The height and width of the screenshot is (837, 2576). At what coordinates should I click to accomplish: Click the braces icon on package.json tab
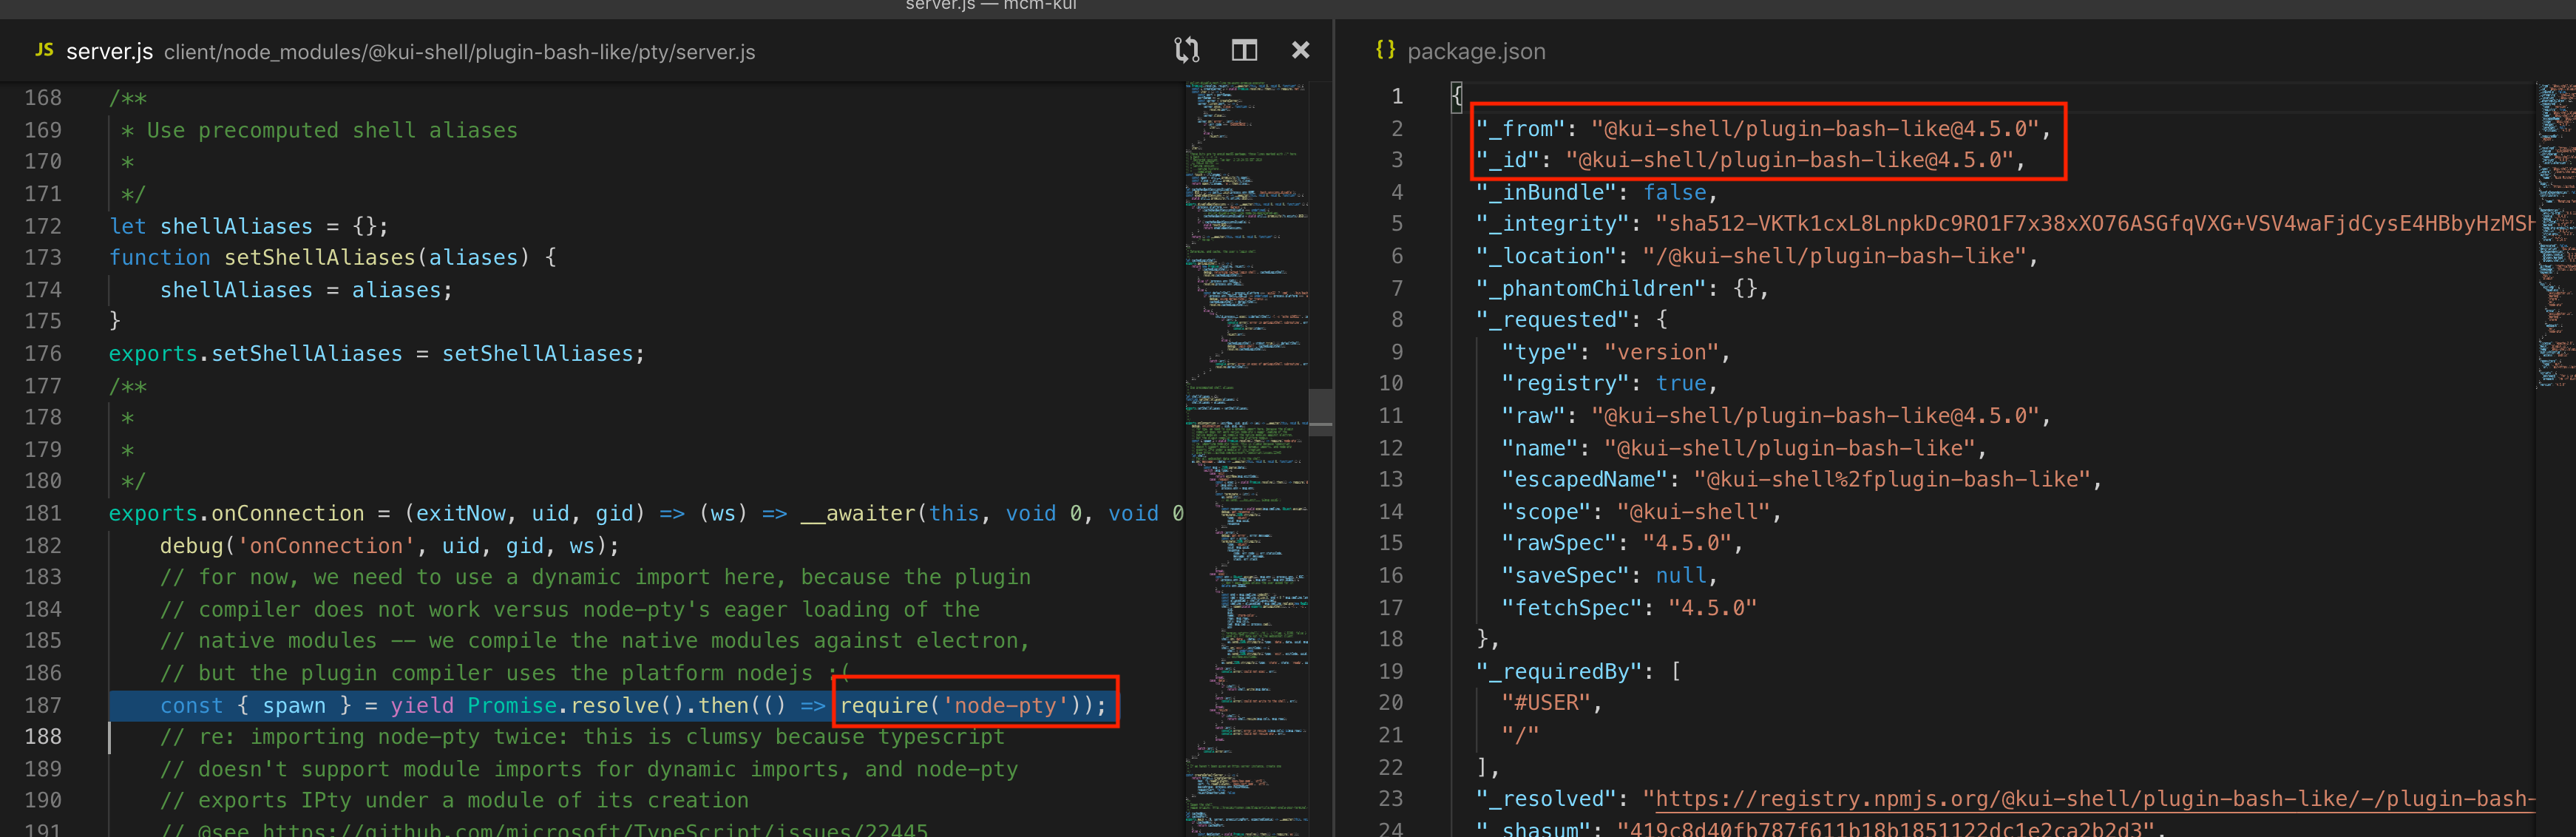tap(1385, 49)
